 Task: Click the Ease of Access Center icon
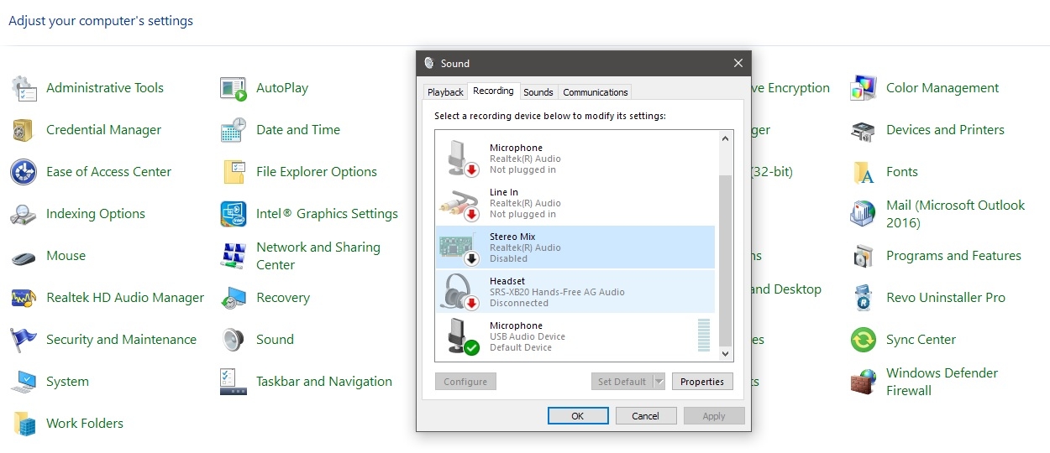(x=24, y=172)
